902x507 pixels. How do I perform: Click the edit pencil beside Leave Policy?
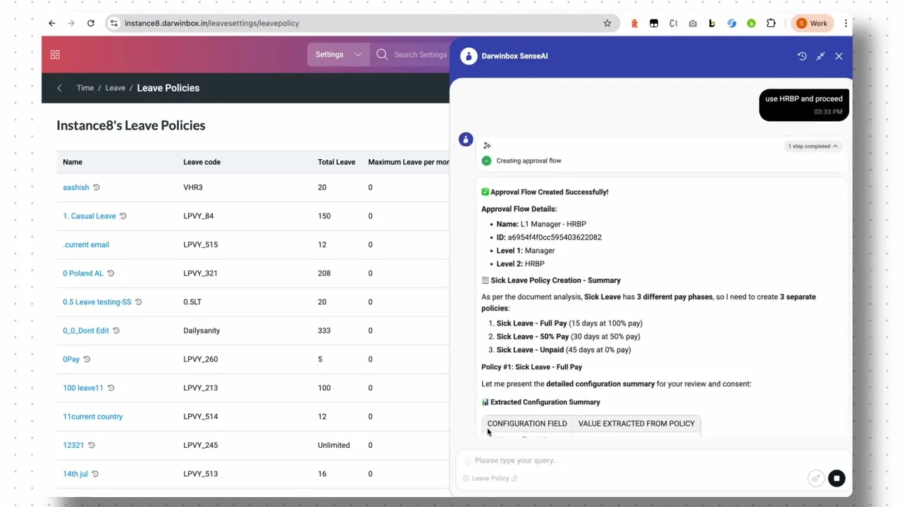[514, 478]
